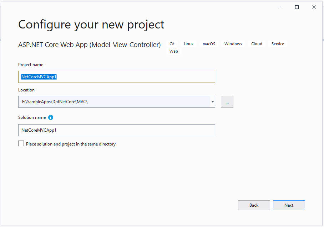Minimize the dialog window
Viewport: 324px width, 227px height.
tap(279, 7)
